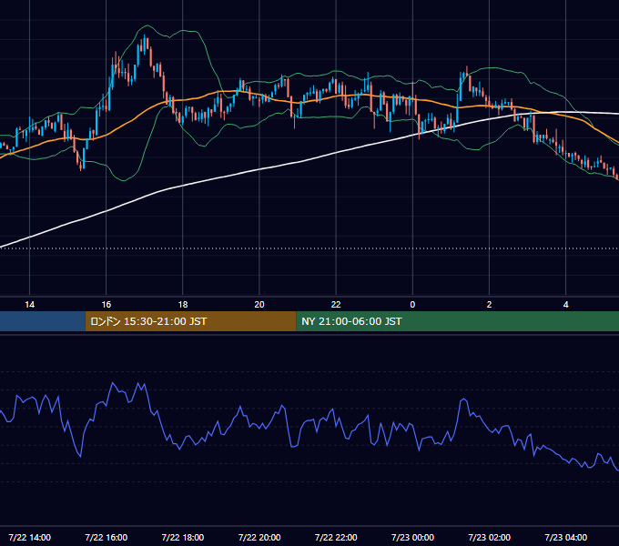
Task: Click the London 15:30-21:00 JST session bar
Action: 190,321
